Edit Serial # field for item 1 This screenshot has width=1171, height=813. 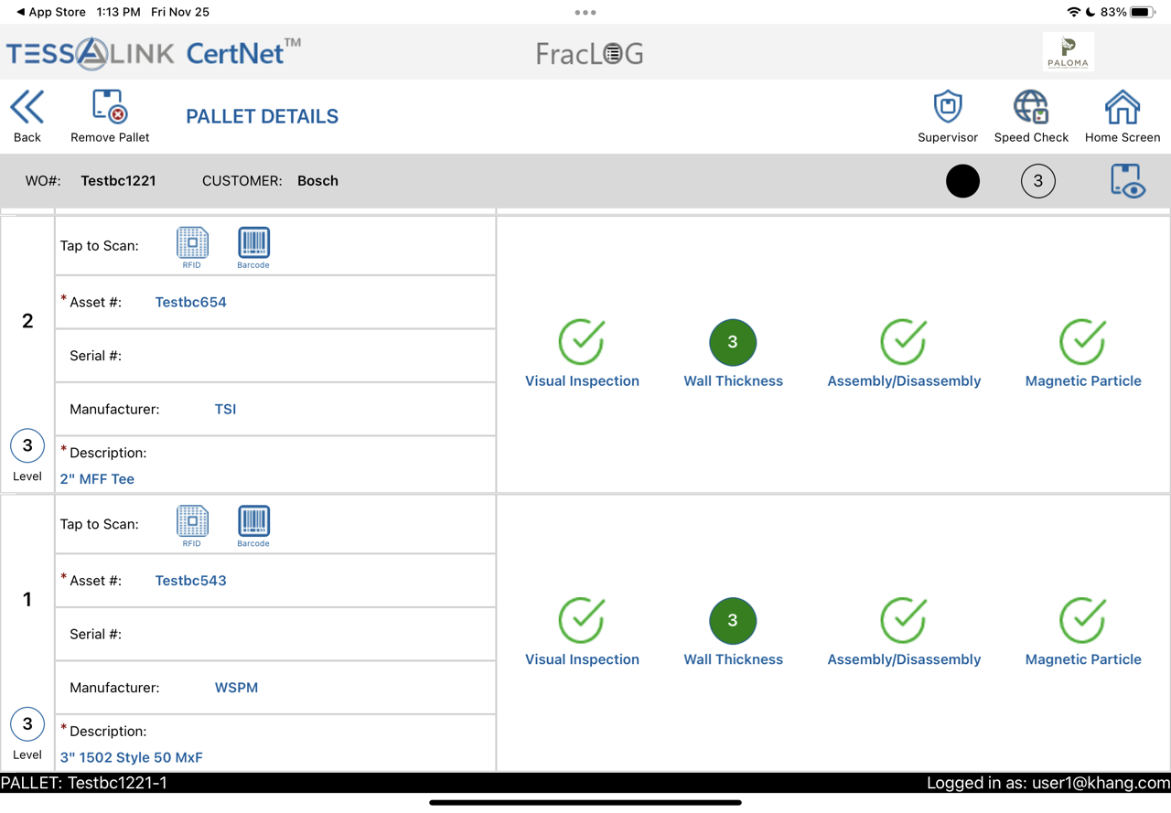pyautogui.click(x=275, y=634)
